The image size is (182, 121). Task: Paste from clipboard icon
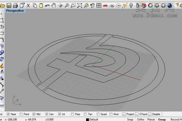tap(41, 5)
